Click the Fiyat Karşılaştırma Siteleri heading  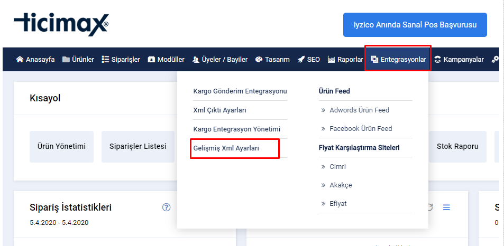click(x=359, y=148)
